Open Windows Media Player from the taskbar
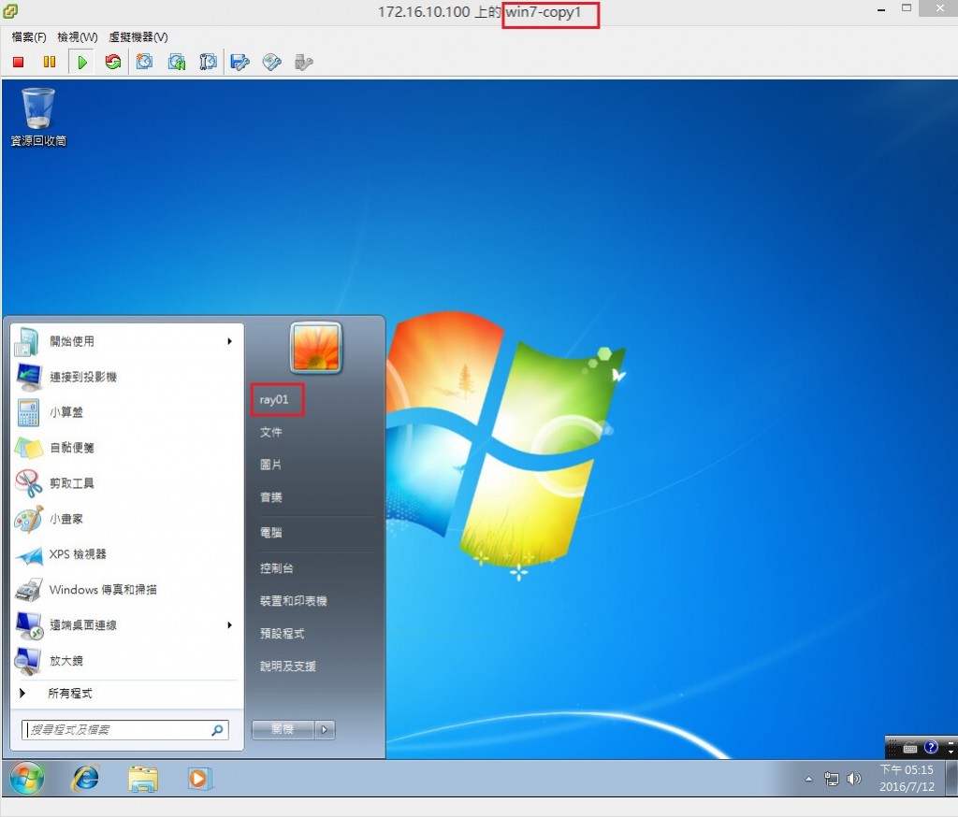 click(x=200, y=779)
